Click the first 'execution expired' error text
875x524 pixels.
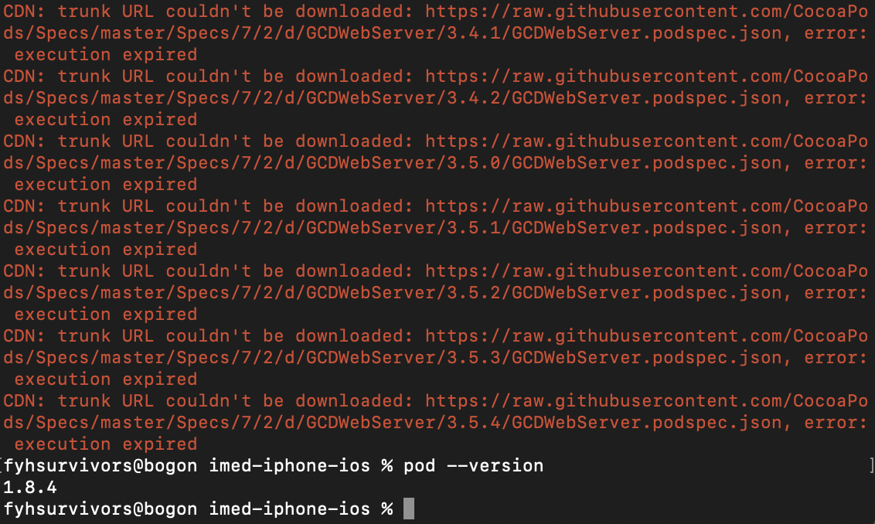point(105,55)
